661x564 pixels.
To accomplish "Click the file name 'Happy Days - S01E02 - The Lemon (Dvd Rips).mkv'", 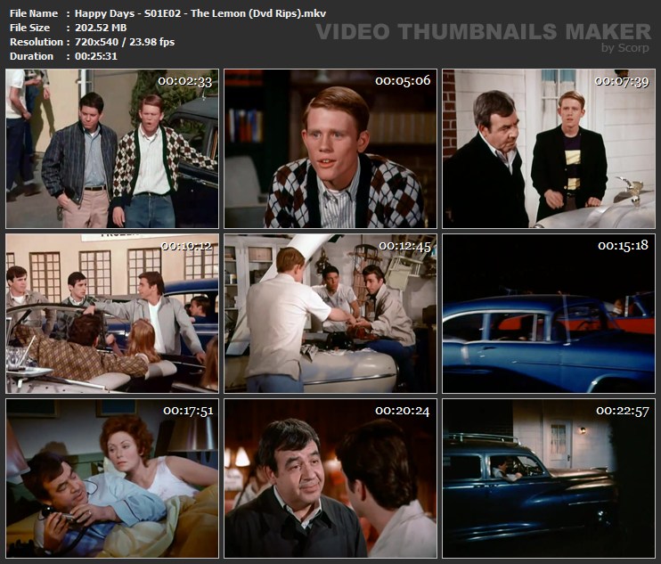I will pyautogui.click(x=200, y=13).
